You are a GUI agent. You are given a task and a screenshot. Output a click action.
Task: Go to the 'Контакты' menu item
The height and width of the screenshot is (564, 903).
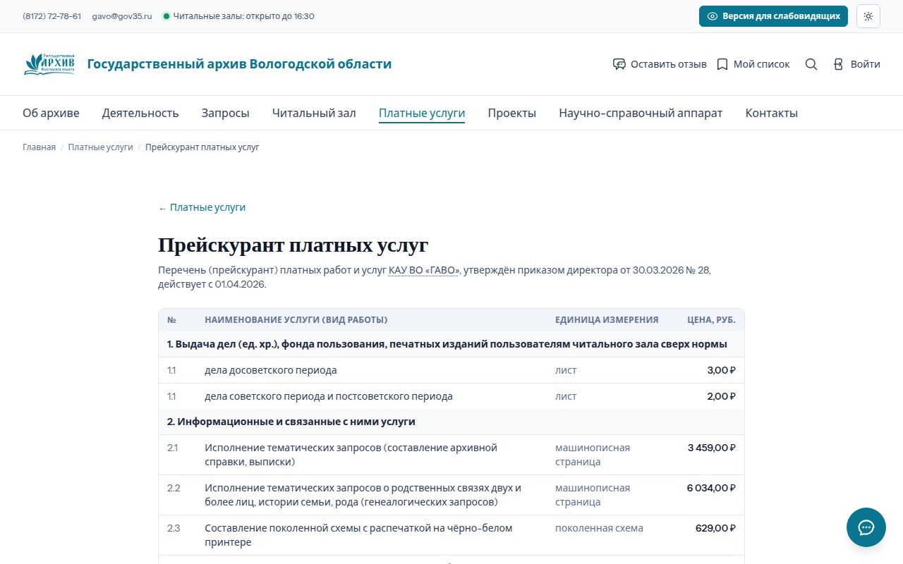(x=772, y=113)
